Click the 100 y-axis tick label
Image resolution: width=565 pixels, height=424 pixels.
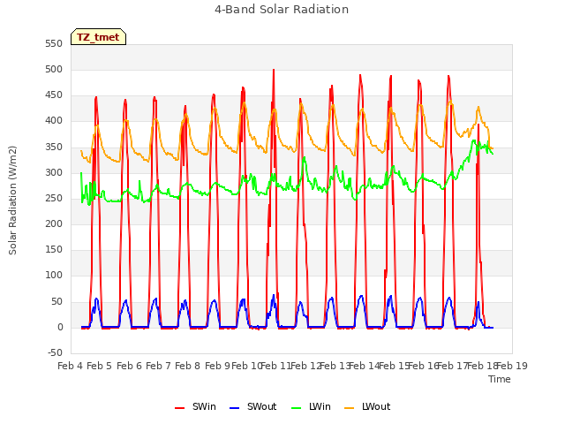pos(54,276)
